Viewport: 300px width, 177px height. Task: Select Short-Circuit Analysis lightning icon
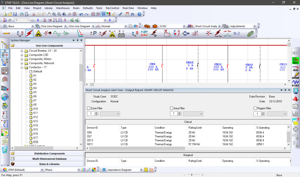coord(29,33)
